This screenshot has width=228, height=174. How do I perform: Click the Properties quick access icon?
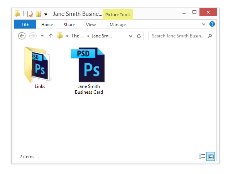[30, 14]
